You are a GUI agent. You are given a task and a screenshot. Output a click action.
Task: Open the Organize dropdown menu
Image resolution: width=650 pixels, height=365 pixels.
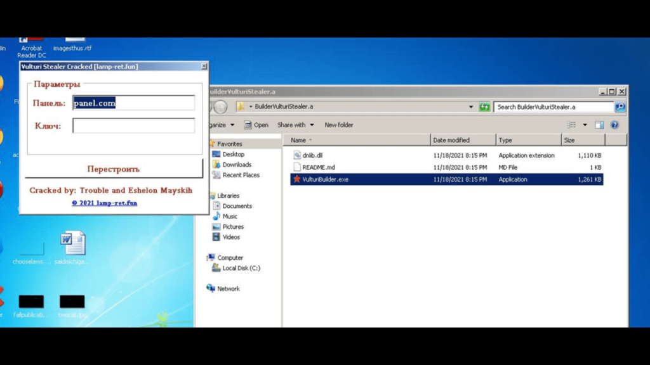point(222,125)
